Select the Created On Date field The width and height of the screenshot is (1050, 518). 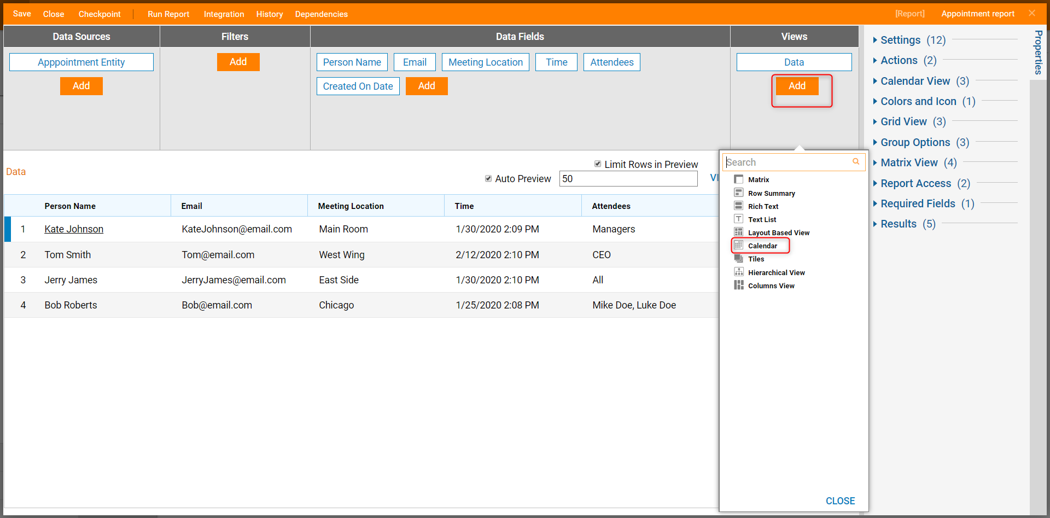358,86
